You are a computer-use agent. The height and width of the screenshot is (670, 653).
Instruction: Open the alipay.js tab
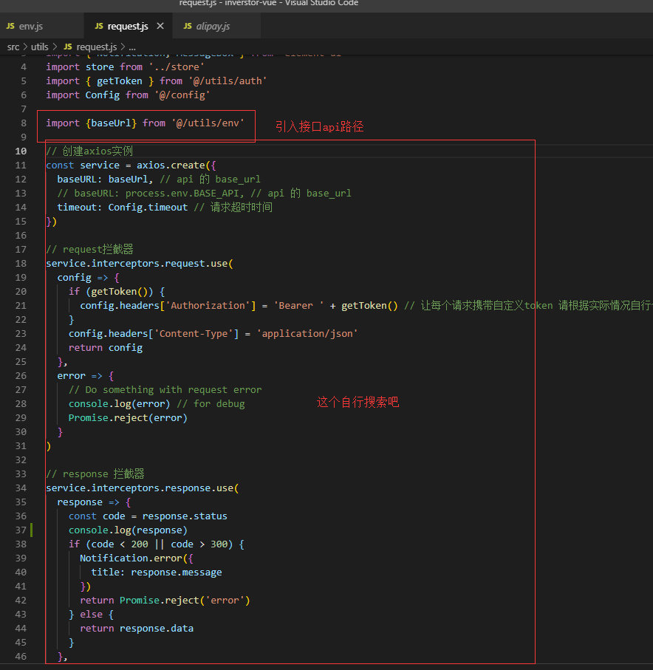[216, 26]
